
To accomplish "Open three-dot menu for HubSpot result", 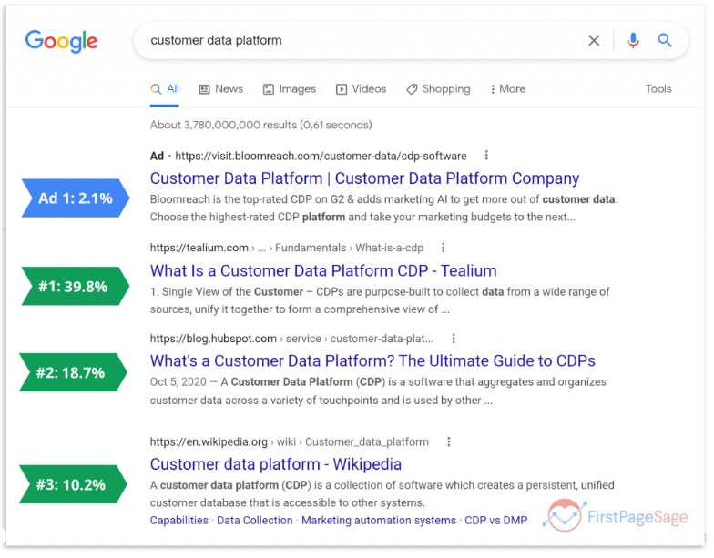I will click(454, 338).
